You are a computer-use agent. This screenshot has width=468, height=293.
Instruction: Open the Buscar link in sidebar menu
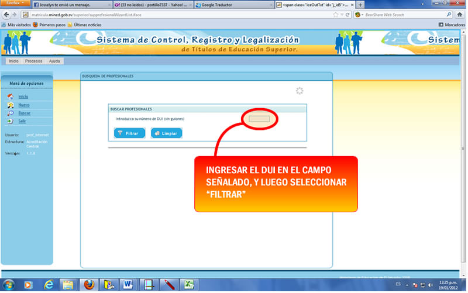[x=25, y=113]
